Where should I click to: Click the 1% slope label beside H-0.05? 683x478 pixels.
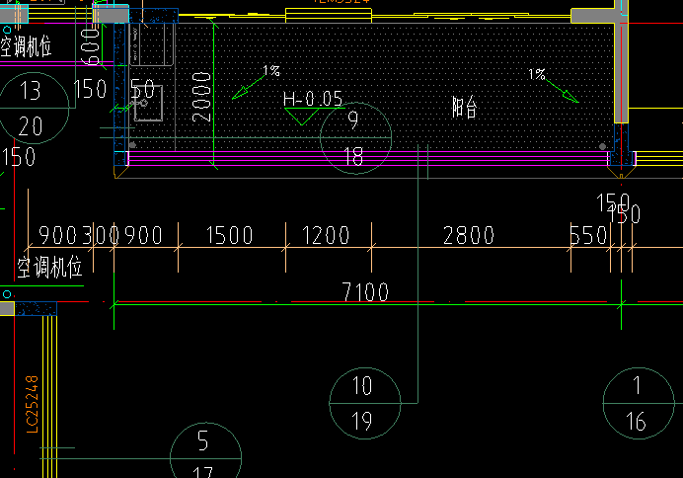click(271, 70)
